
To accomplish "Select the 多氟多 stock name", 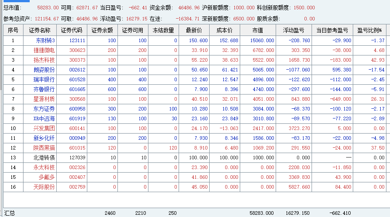I will pos(47,177).
